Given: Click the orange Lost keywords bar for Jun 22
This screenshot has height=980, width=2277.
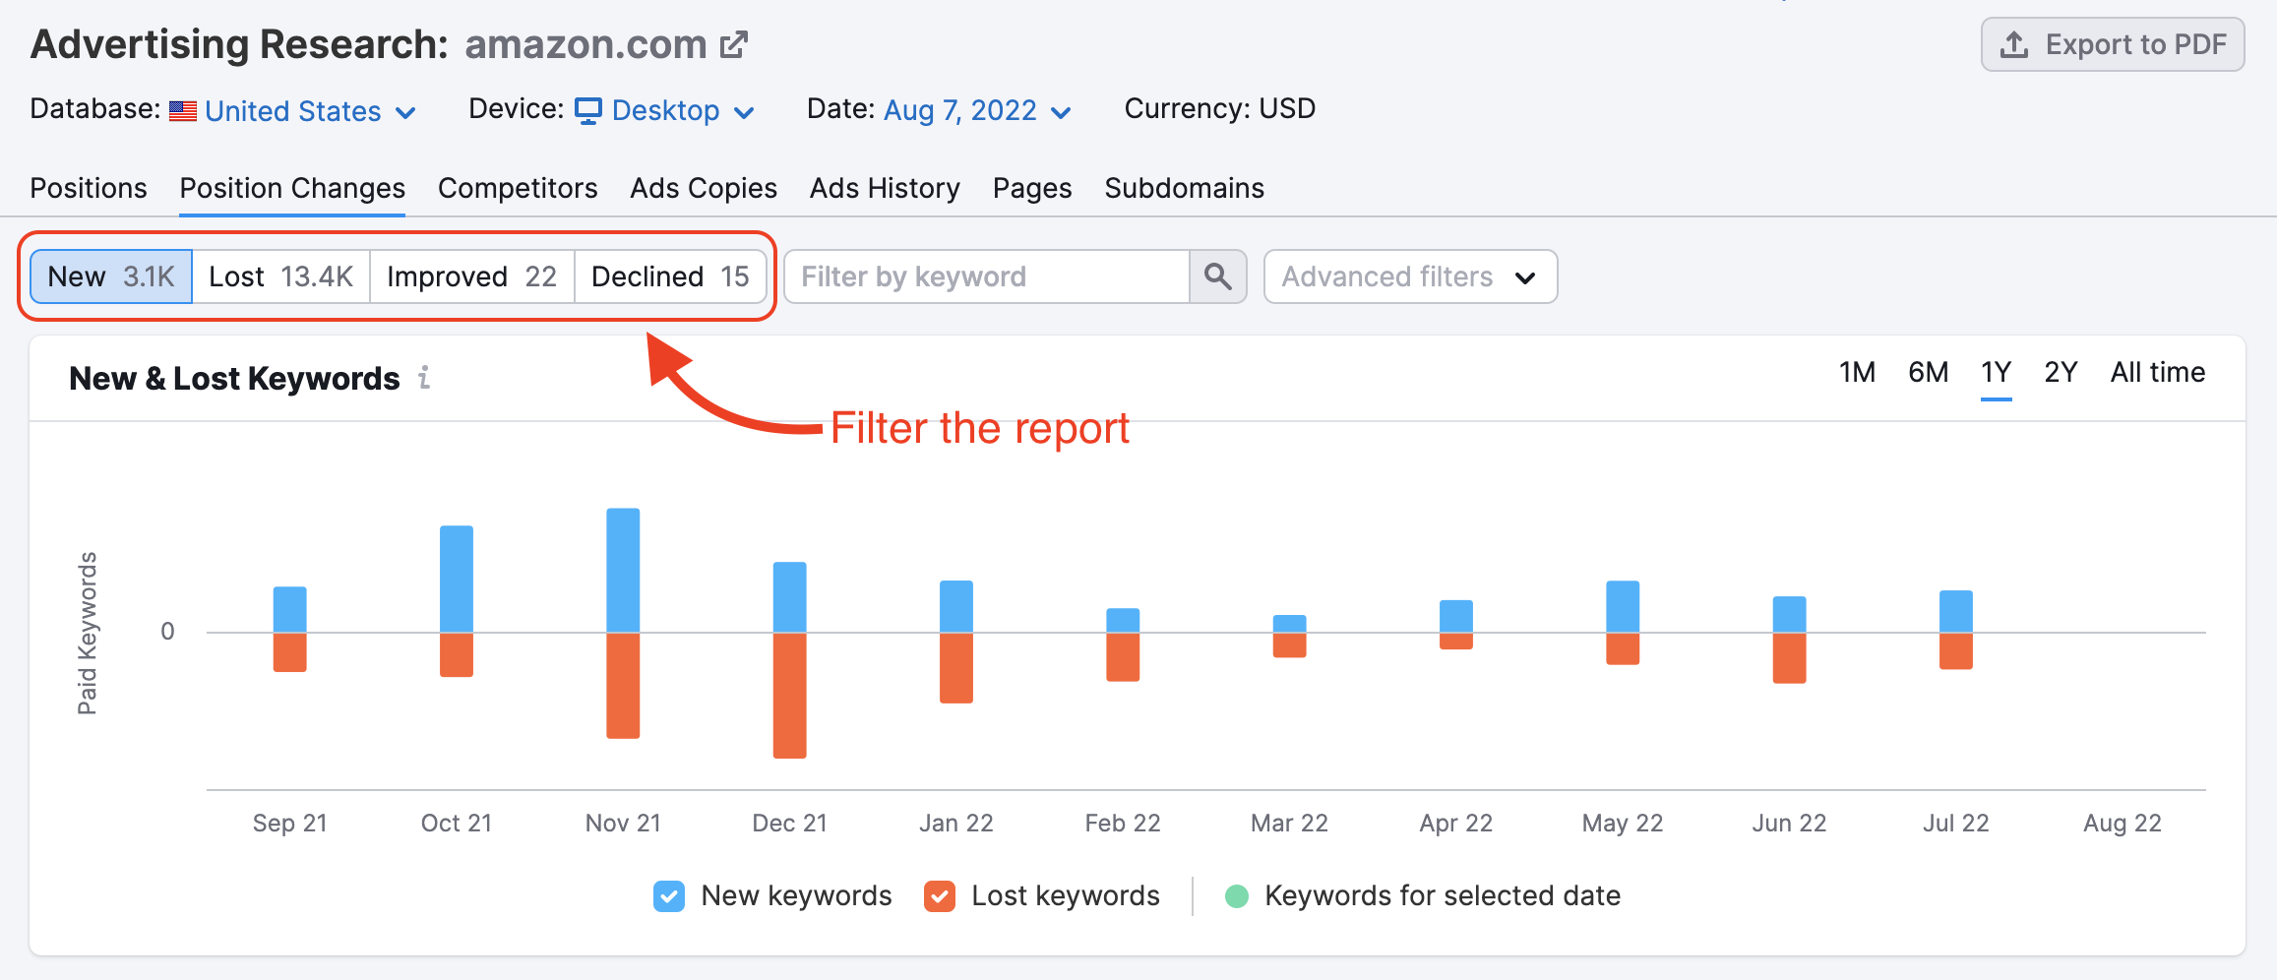Looking at the screenshot, I should point(1789,658).
